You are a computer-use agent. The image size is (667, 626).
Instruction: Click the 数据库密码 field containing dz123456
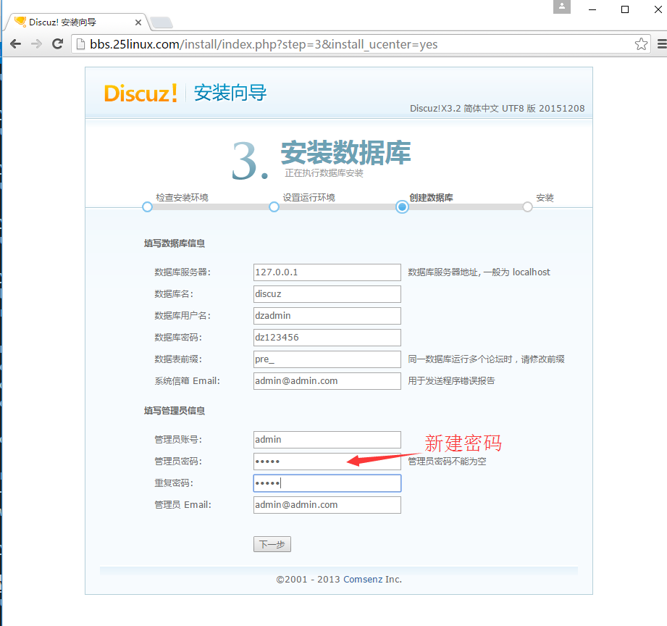point(327,338)
